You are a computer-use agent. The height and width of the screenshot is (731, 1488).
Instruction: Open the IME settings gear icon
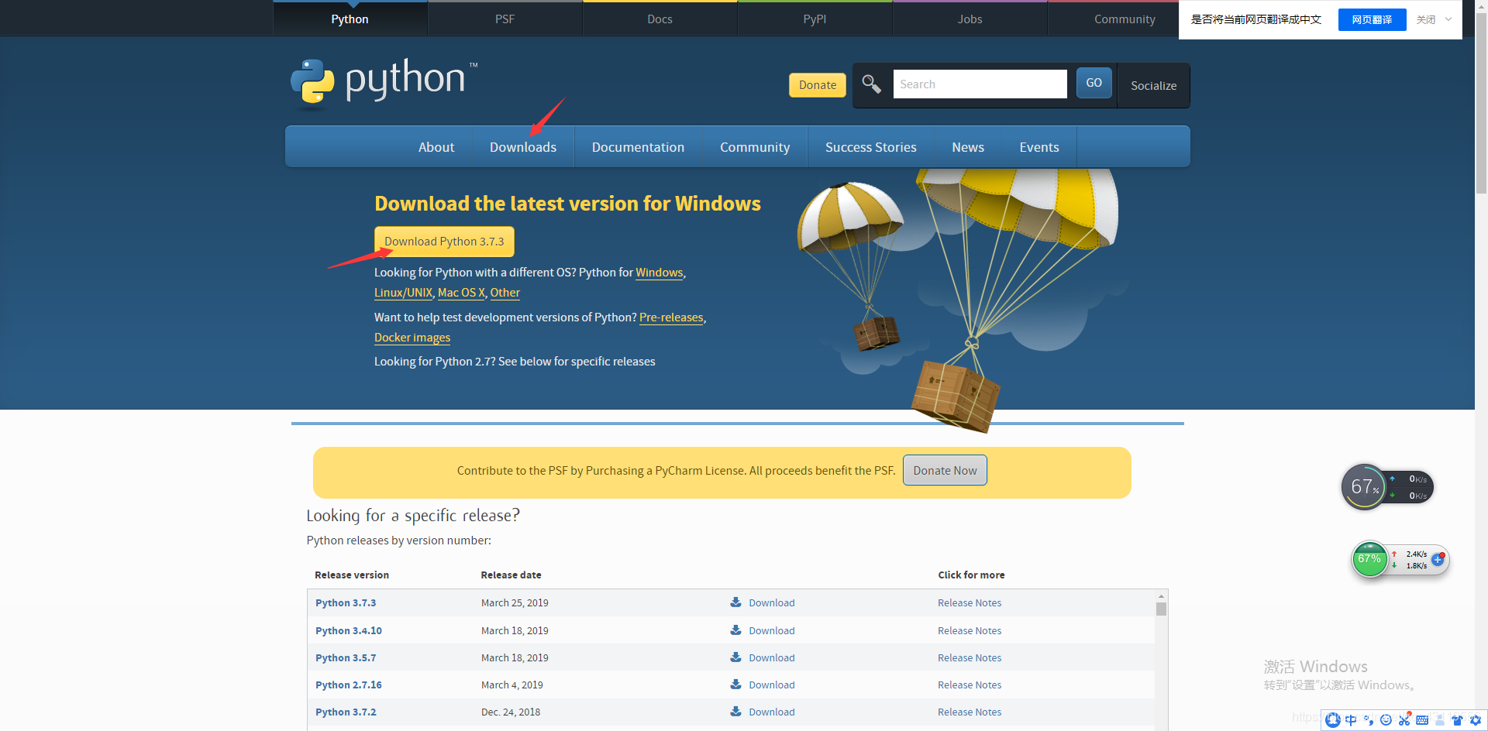1476,720
